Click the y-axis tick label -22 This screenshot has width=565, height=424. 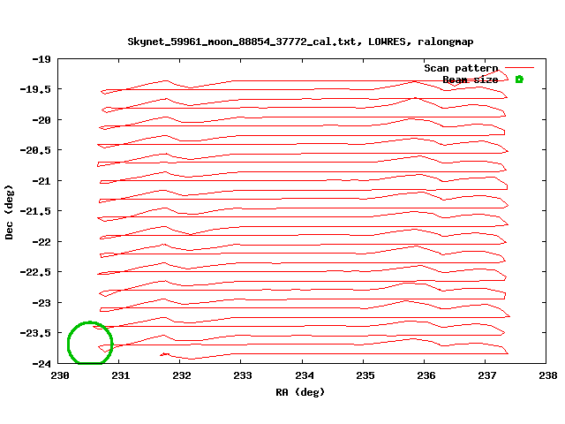click(41, 242)
